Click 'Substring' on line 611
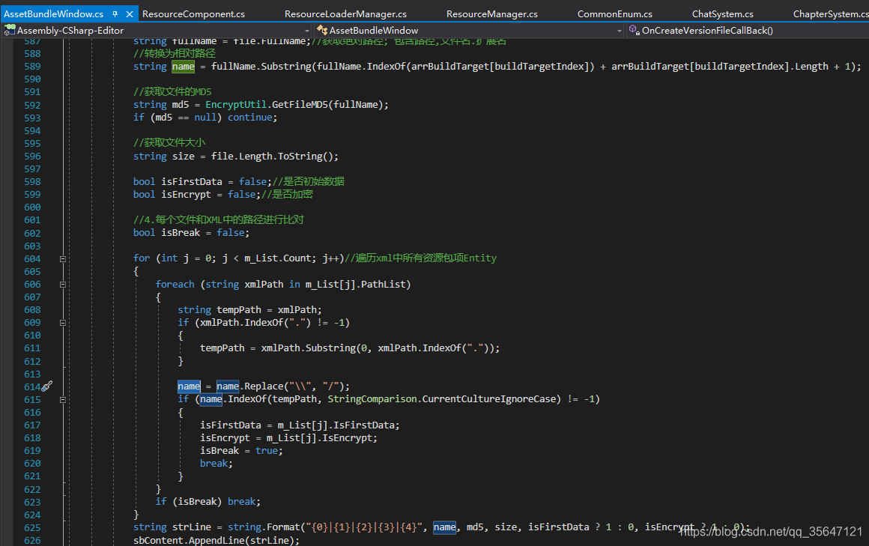Screen dimensions: 869x546 click(x=330, y=348)
